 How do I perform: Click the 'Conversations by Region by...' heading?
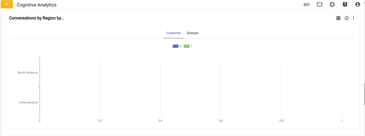tap(36, 18)
